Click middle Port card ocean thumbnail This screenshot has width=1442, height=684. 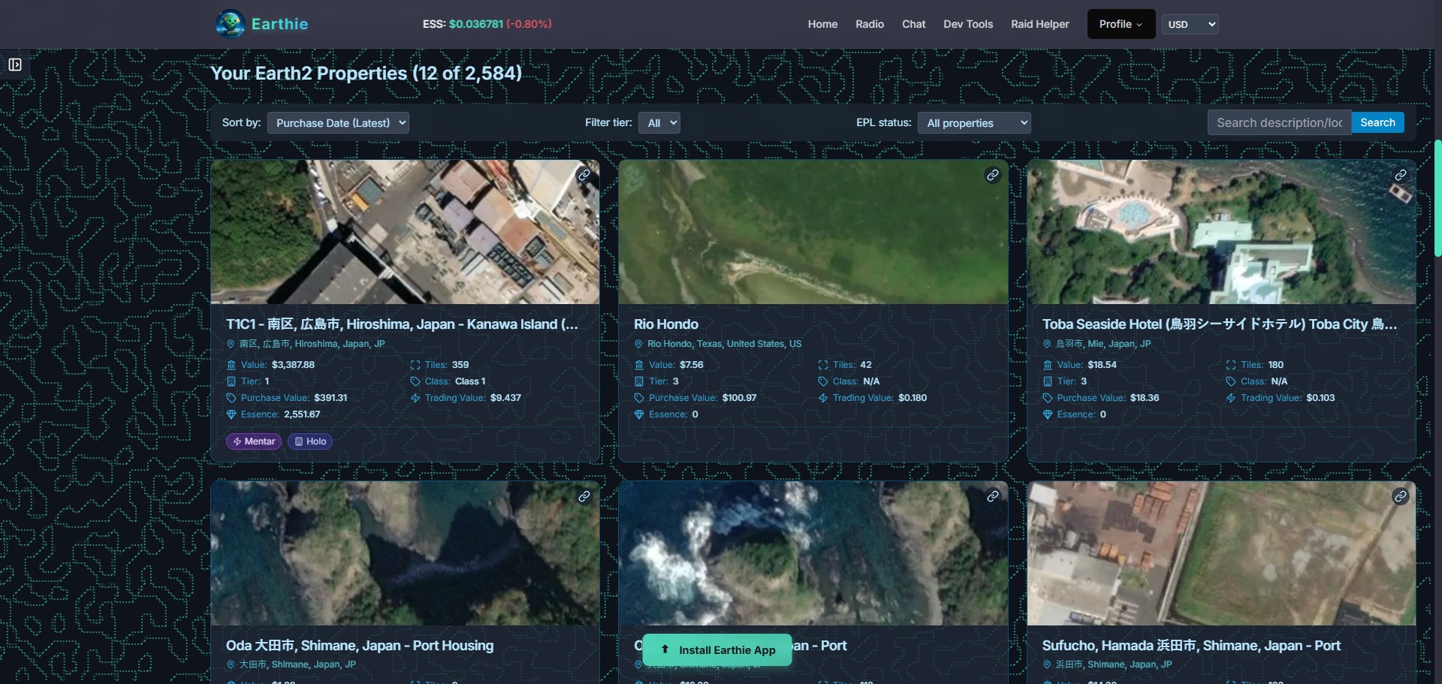[x=813, y=553]
